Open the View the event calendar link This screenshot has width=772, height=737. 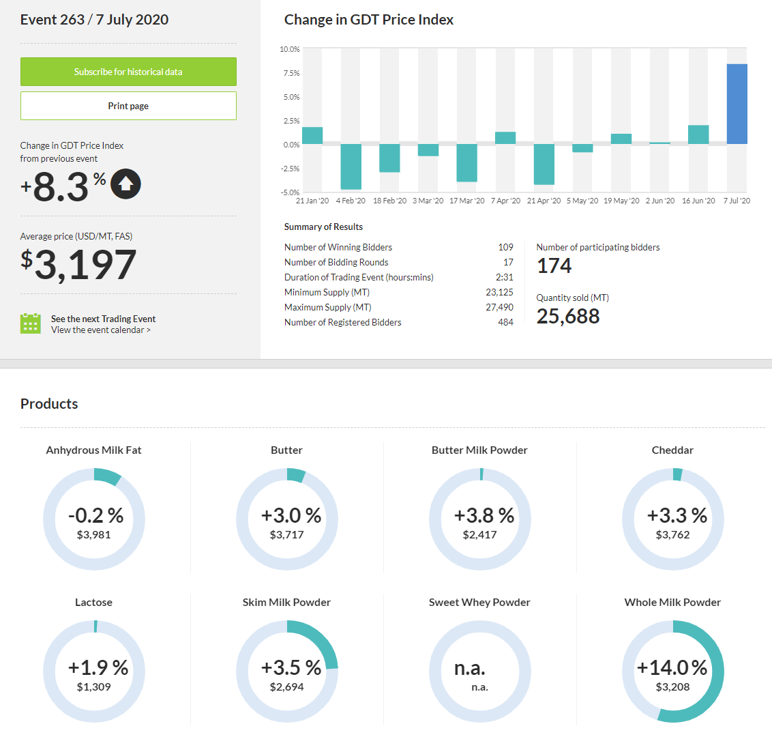coord(100,330)
